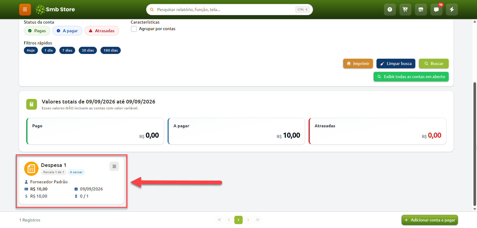The height and width of the screenshot is (228, 477).
Task: Click the A vencer status badge
Action: (76, 172)
